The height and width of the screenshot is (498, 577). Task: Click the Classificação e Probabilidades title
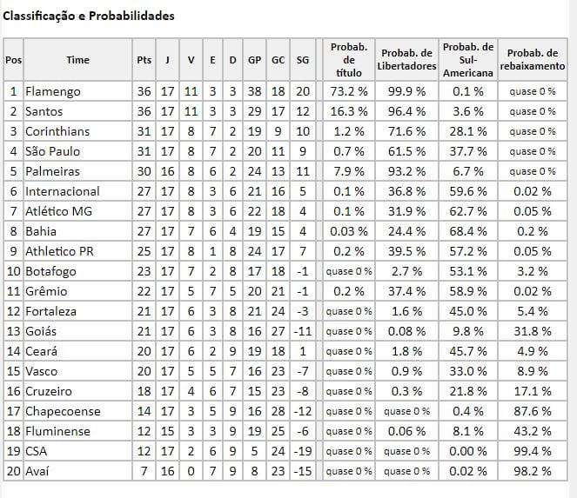[88, 17]
